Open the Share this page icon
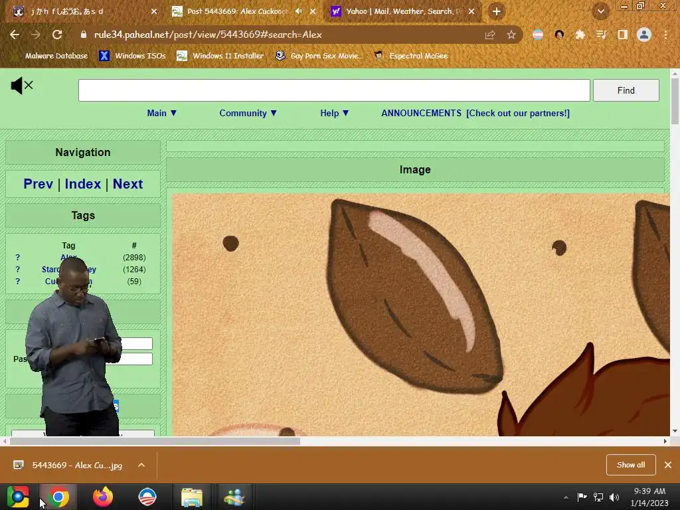 coord(490,35)
